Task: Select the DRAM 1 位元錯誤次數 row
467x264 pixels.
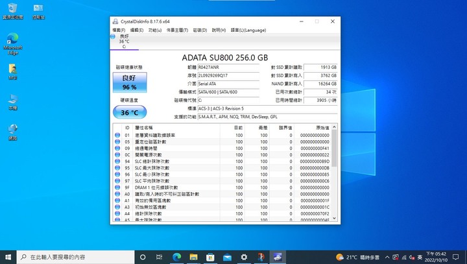Action: click(222, 187)
